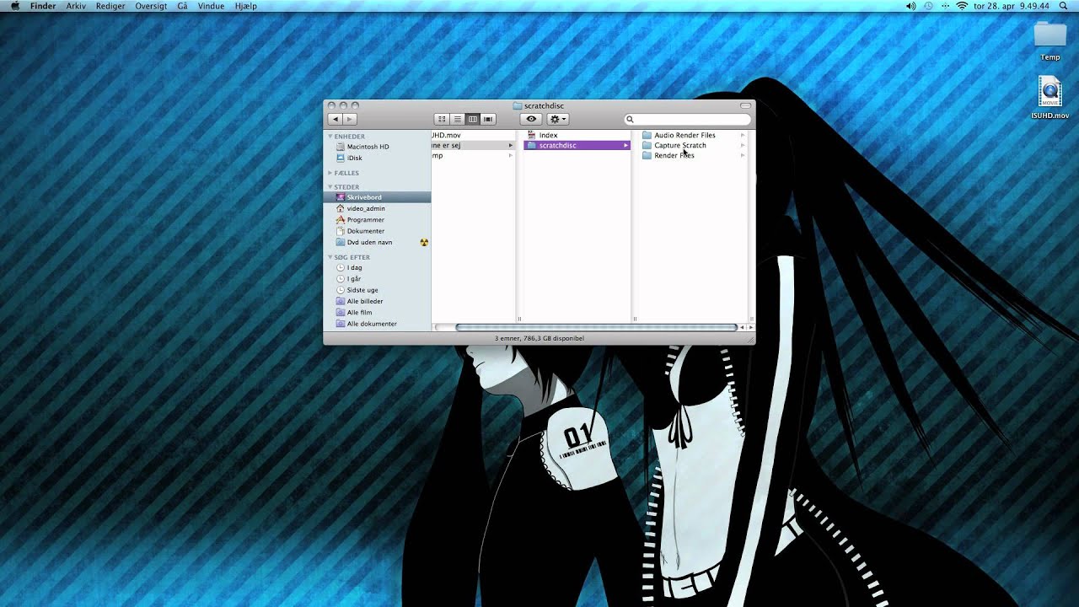Collapse the ENHEDER sidebar section
The height and width of the screenshot is (607, 1079).
click(330, 136)
